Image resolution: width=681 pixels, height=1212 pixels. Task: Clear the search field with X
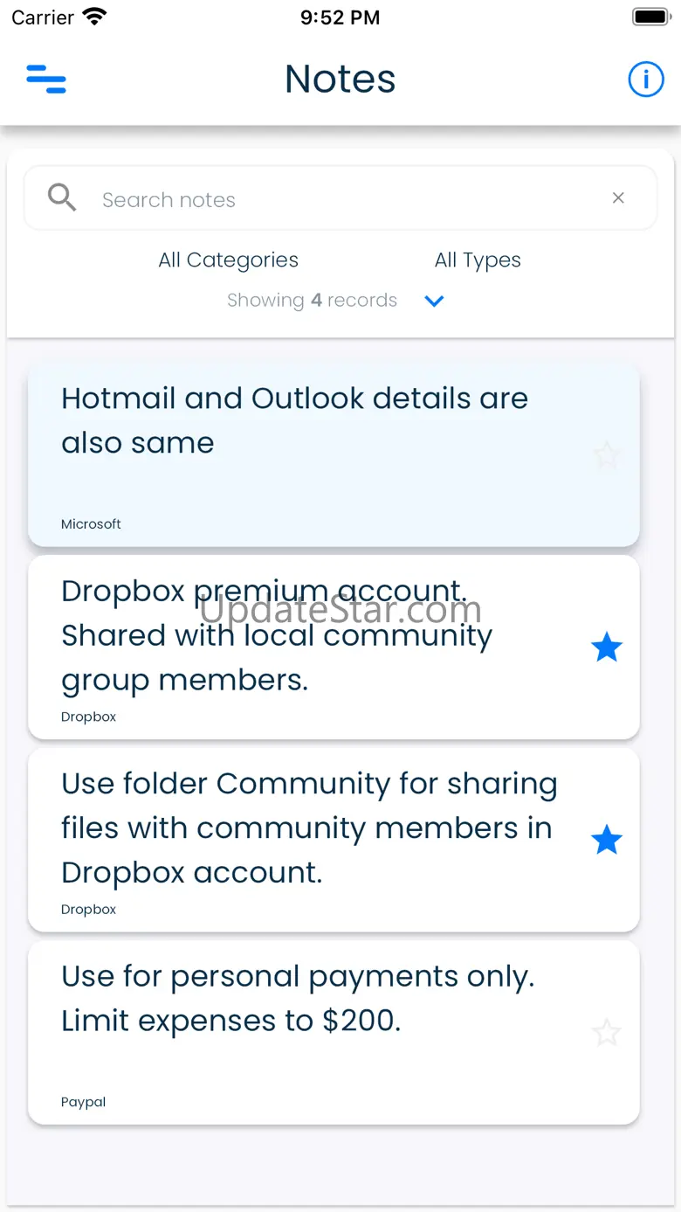(618, 198)
